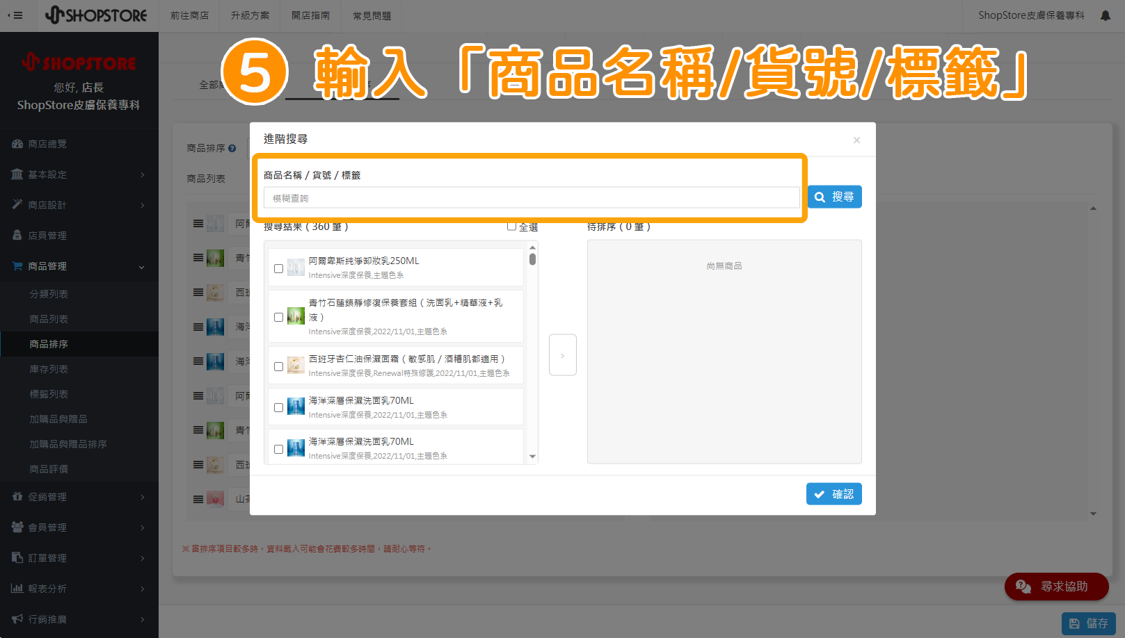Check 青竹石蓮鎮靜修復保養套組 product

(278, 317)
